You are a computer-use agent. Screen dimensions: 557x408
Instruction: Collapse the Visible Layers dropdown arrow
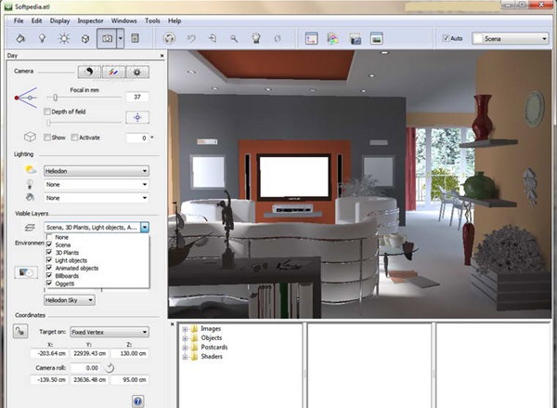click(x=145, y=228)
